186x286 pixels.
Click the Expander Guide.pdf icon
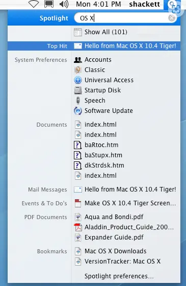click(78, 237)
